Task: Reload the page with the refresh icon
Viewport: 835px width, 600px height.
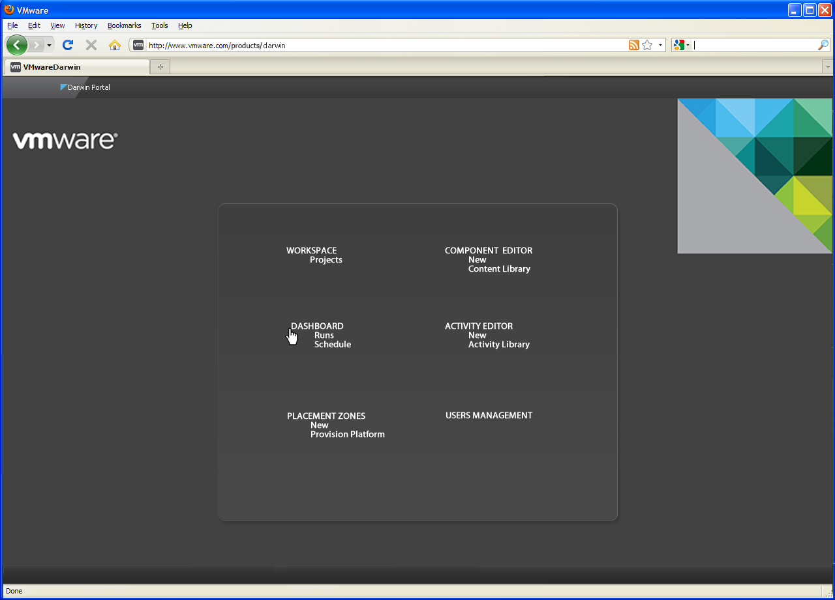Action: coord(67,45)
